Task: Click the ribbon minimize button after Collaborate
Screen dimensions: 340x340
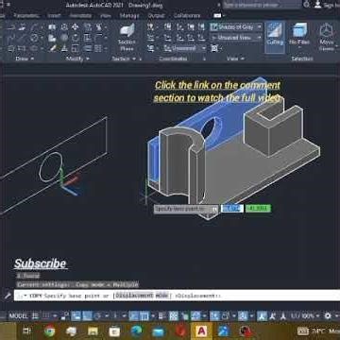Action: pos(217,15)
